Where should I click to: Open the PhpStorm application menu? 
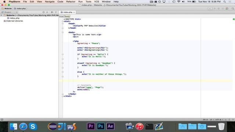14,1
